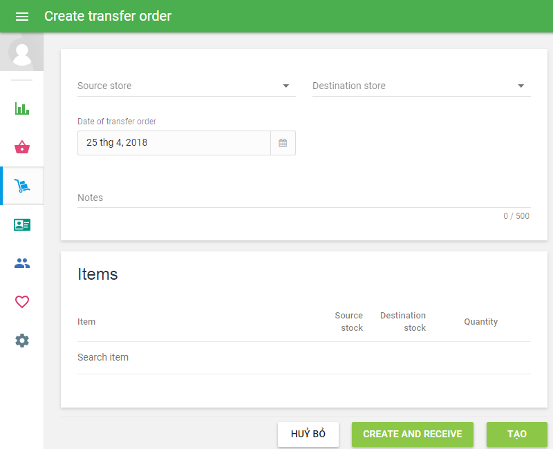Viewport: 553px width, 449px height.
Task: Open settings via the gear icon
Action: pos(21,341)
